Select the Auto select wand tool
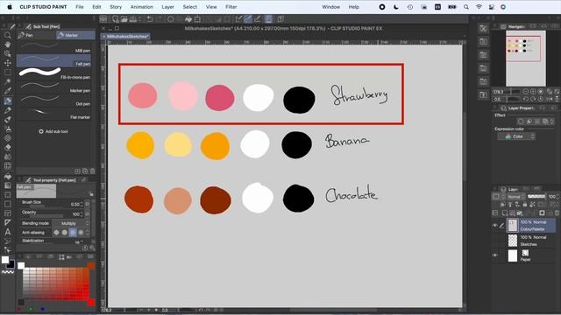This screenshot has height=315, width=561. pos(8,81)
